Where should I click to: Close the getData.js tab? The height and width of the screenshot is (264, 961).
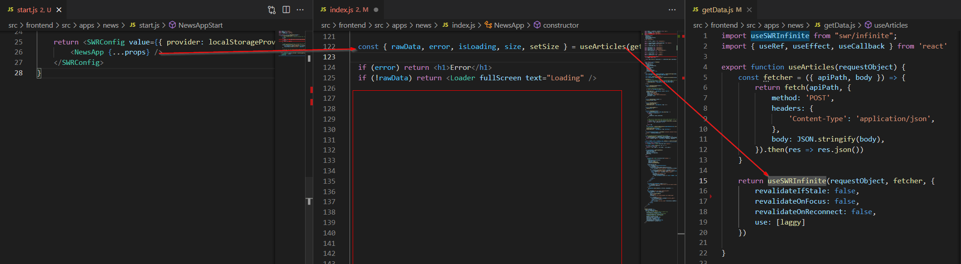point(749,10)
